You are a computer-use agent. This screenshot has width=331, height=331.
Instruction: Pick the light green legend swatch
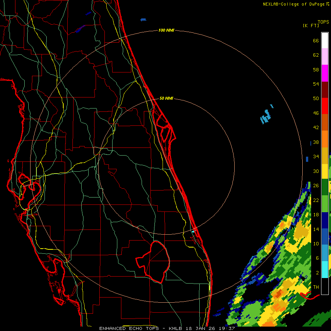(x=325, y=204)
